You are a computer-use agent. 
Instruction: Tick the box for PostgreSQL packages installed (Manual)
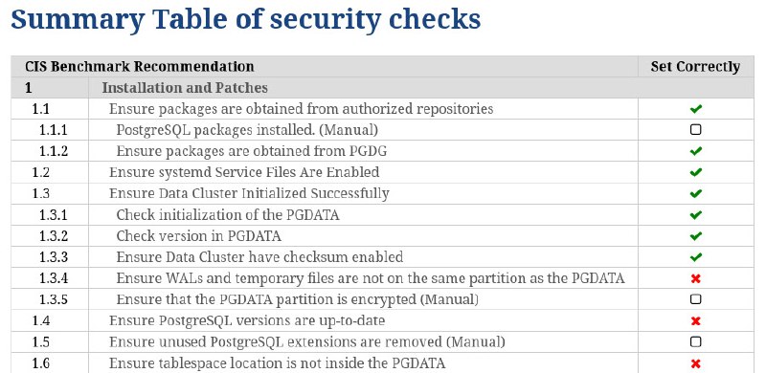coord(696,129)
